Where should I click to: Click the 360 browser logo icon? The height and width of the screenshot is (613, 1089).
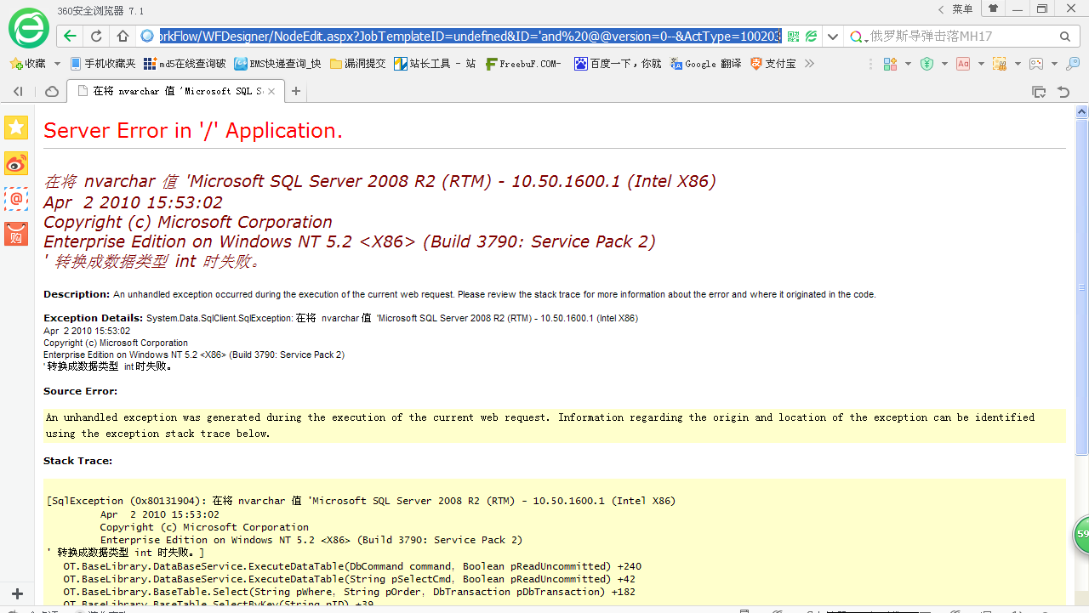[x=29, y=28]
